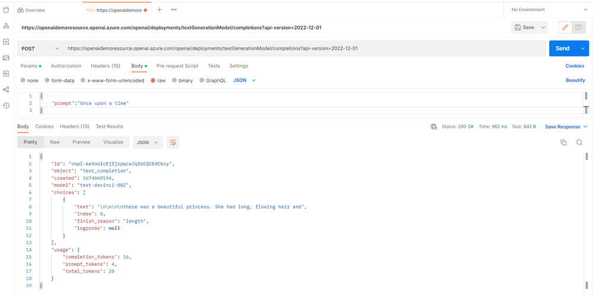Open APIs icon in left sidebar
This screenshot has height=296, width=593.
(6, 26)
